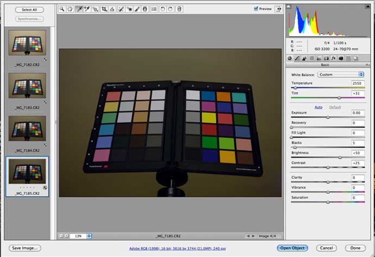Select the Crop tool
375x257 pixels.
(x=104, y=9)
